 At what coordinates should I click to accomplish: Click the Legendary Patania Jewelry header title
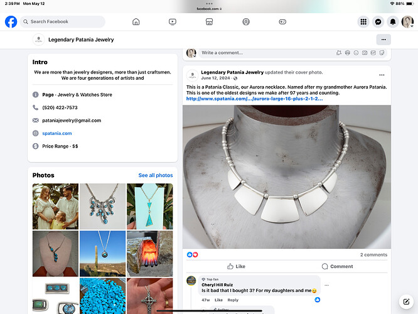(81, 40)
